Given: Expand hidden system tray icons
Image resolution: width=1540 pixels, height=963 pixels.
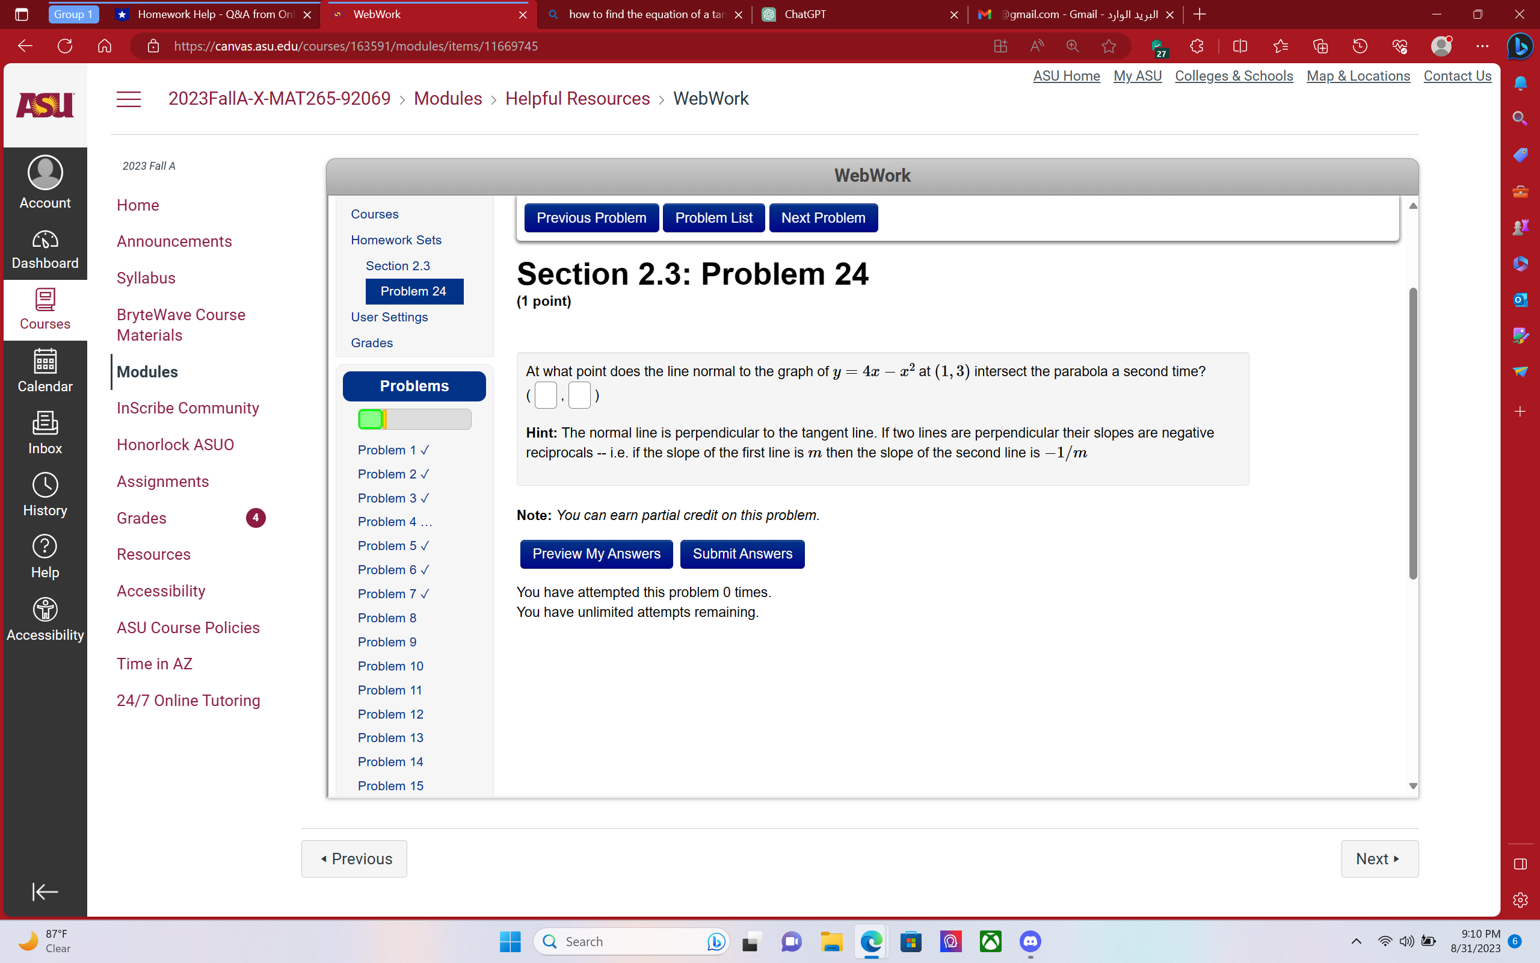Looking at the screenshot, I should 1356,941.
